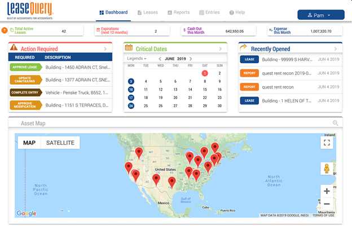Click the map fullscreen icon
This screenshot has width=352, height=226.
(x=327, y=143)
